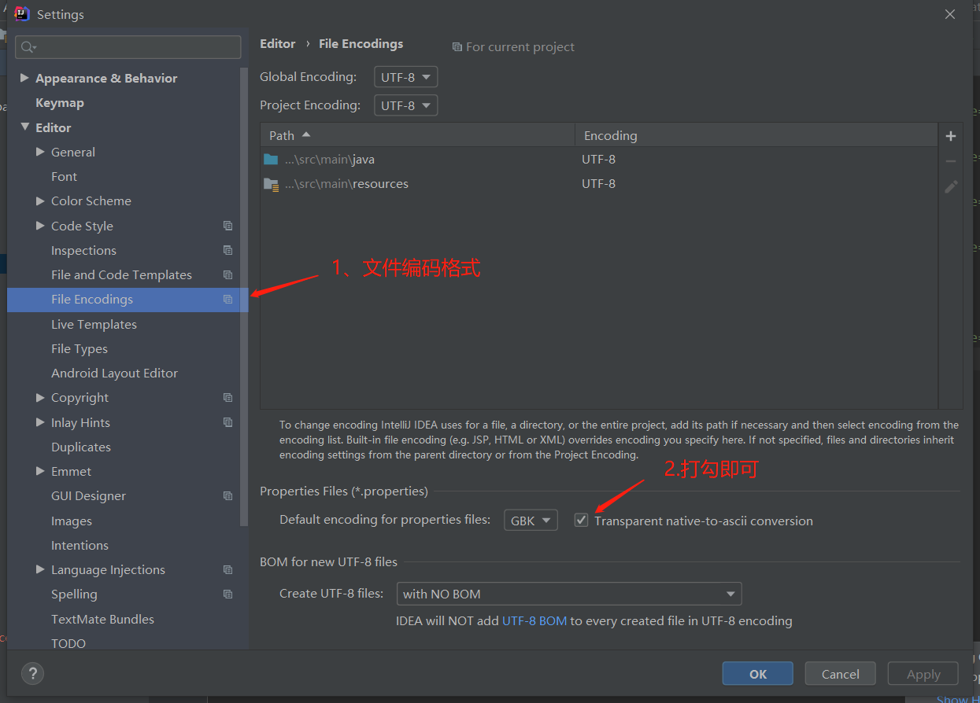The height and width of the screenshot is (703, 980).
Task: Click the add path plus icon
Action: click(x=951, y=136)
